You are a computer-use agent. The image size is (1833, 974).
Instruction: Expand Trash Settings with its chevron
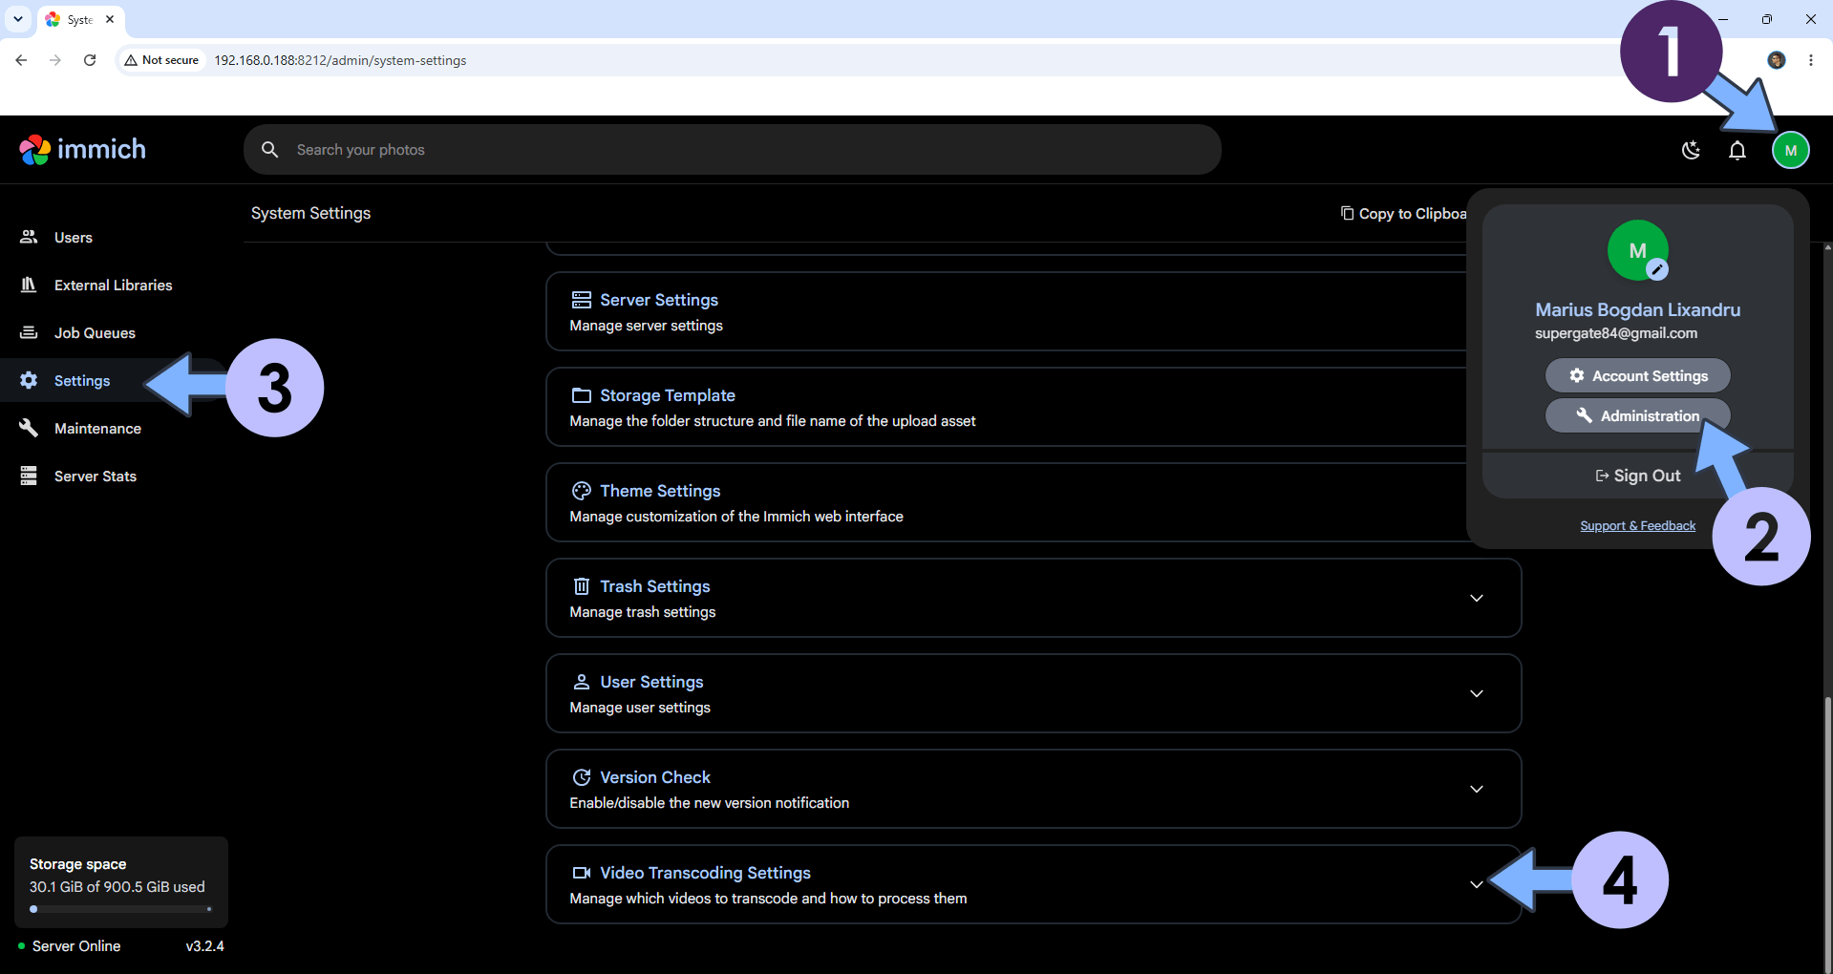point(1477,598)
